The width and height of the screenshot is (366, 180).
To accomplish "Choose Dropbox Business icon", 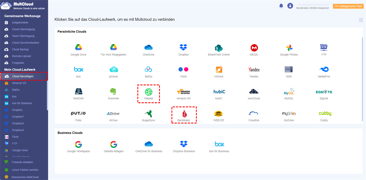I will pos(184,144).
